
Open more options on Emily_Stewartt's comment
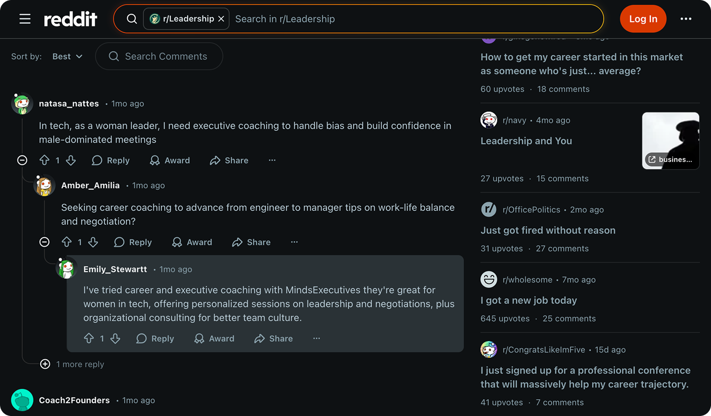[x=317, y=338]
